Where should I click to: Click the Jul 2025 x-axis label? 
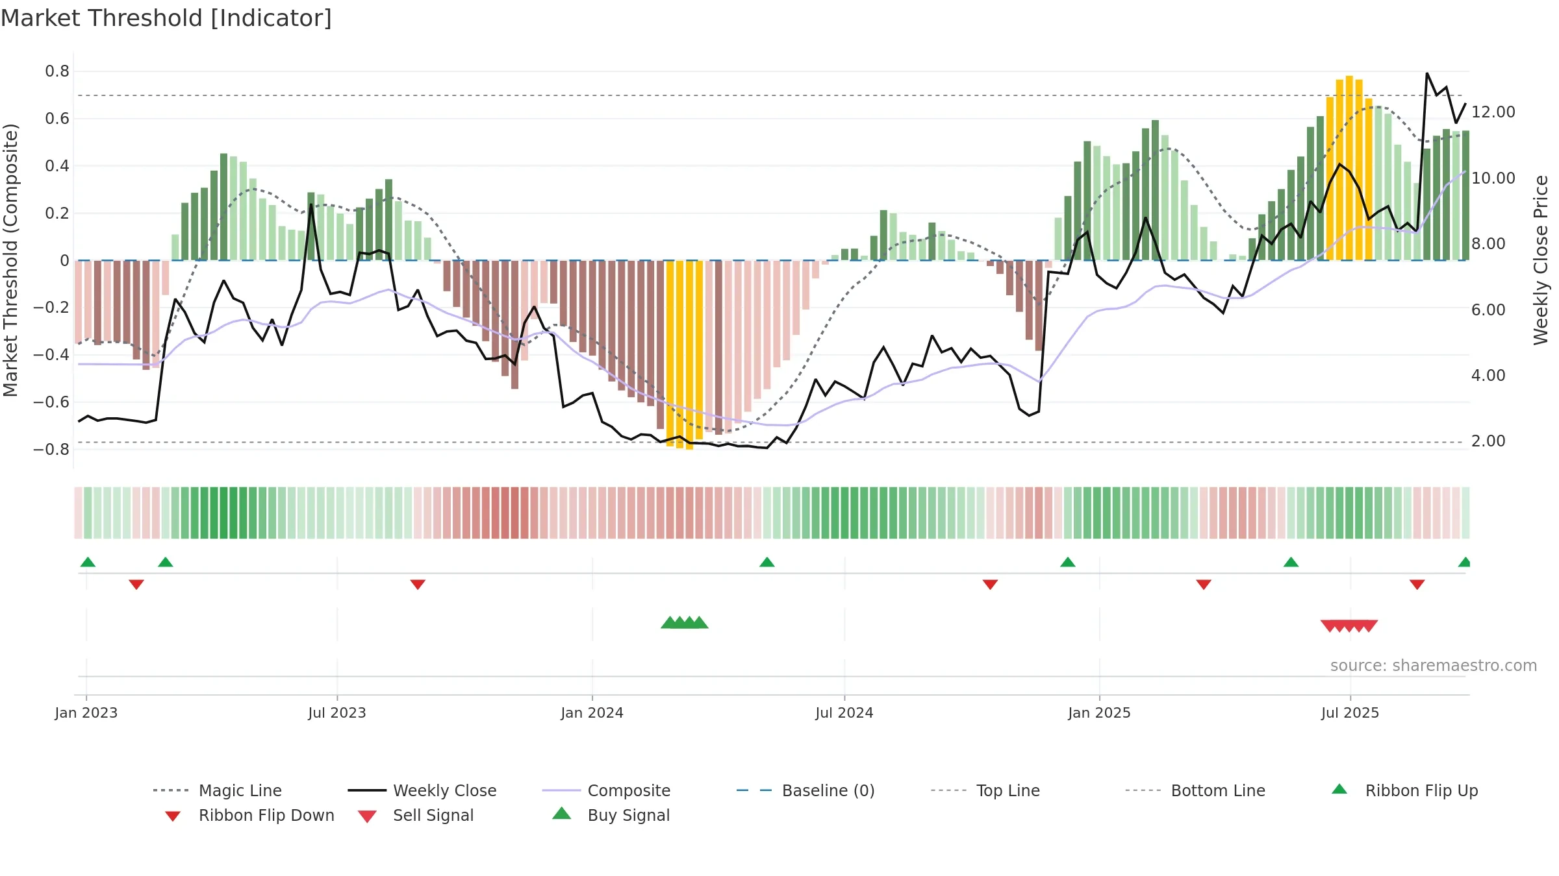1350,713
